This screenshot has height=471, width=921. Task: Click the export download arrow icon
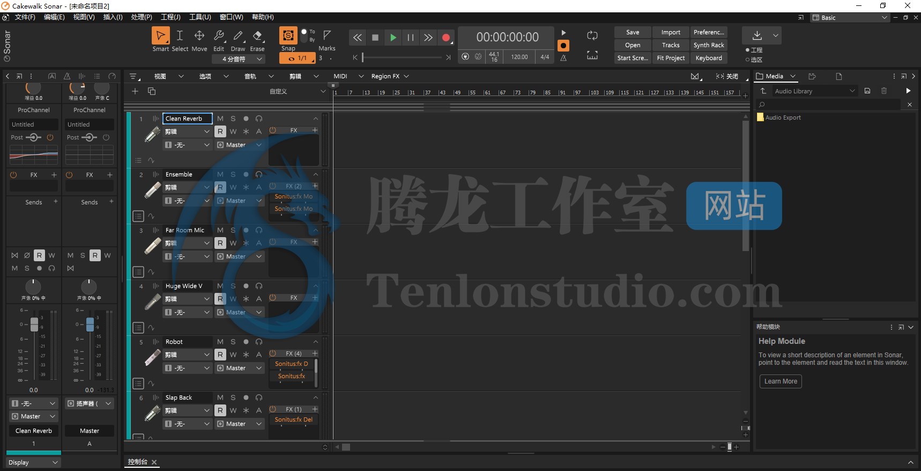point(757,35)
